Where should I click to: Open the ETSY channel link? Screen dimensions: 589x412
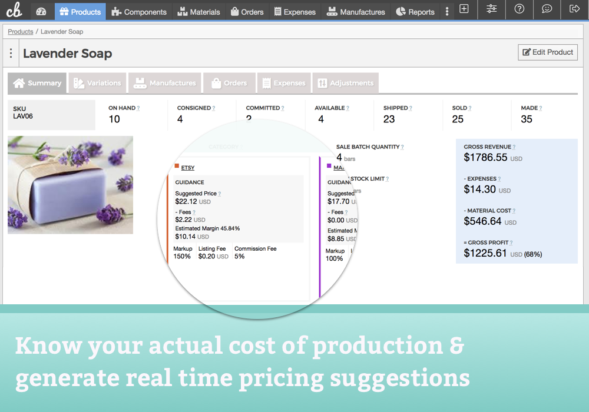(188, 168)
